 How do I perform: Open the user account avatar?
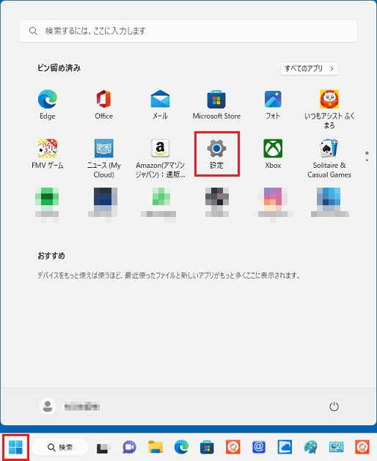(x=48, y=406)
